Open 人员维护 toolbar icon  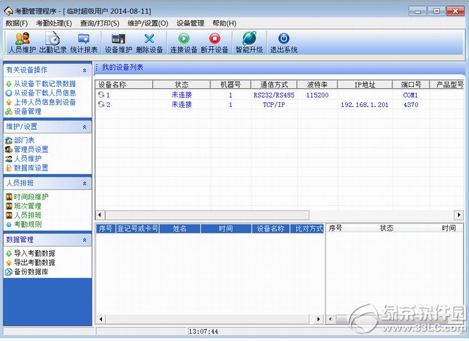[23, 39]
